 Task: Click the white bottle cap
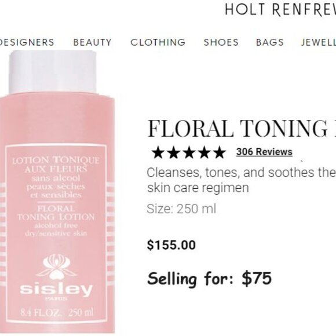coord(53,72)
